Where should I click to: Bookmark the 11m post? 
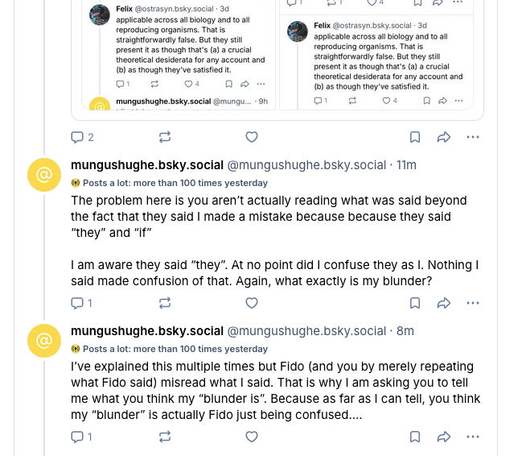[415, 303]
